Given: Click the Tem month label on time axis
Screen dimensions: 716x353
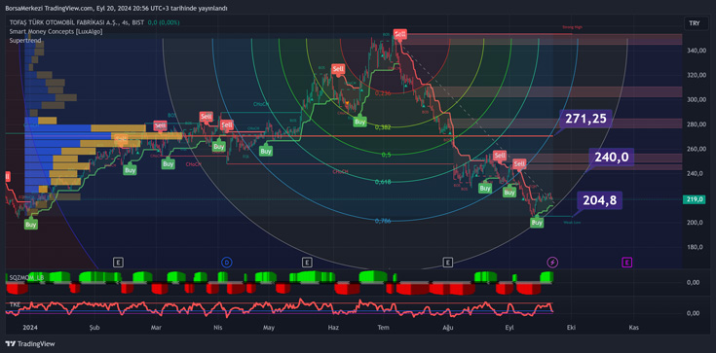Looking at the screenshot, I should pyautogui.click(x=385, y=328).
